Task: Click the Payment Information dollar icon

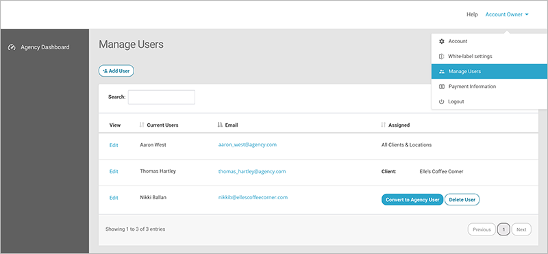Action: coord(441,86)
